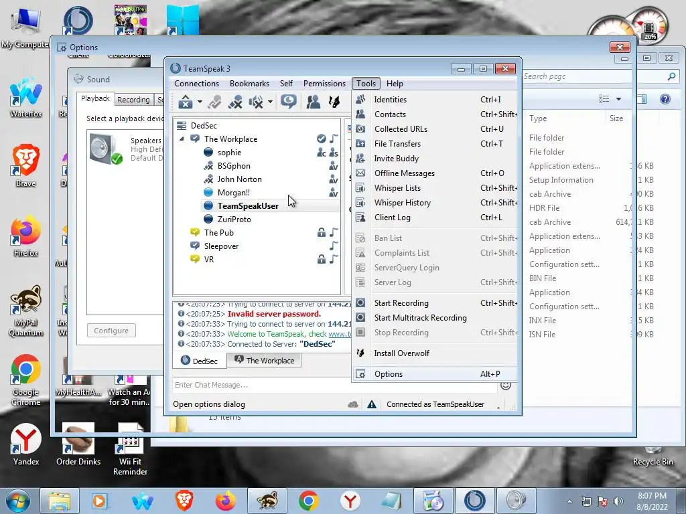Click the away status speech bubble icon

click(x=288, y=102)
